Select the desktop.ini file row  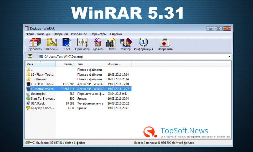point(38,94)
